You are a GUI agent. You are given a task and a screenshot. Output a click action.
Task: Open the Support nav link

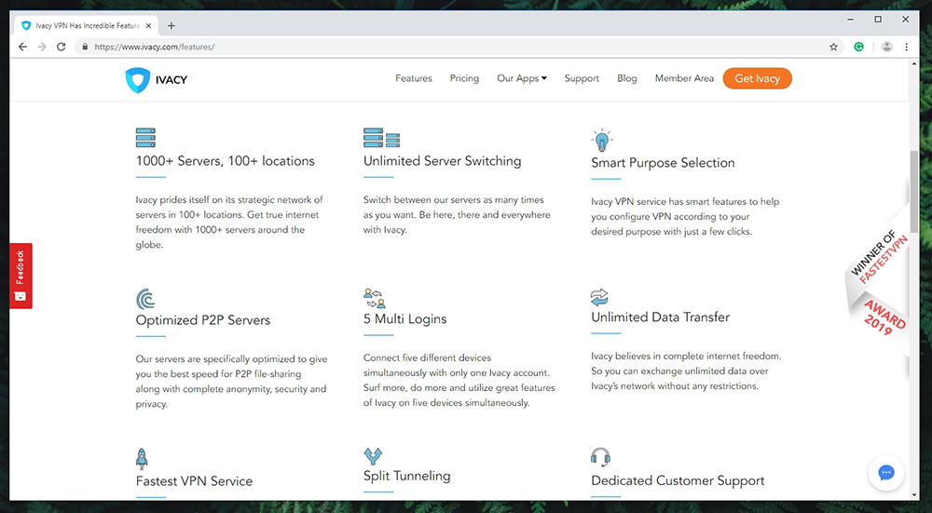click(582, 78)
